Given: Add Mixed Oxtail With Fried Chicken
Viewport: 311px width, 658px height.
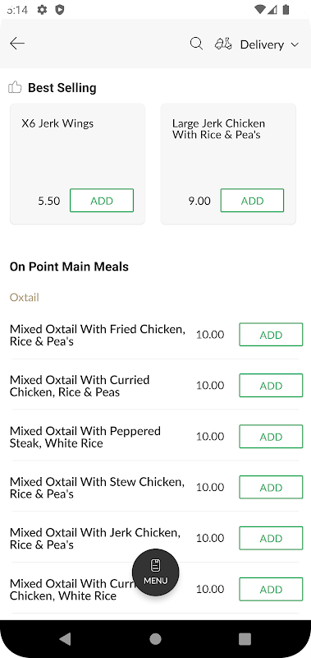Looking at the screenshot, I should point(271,335).
